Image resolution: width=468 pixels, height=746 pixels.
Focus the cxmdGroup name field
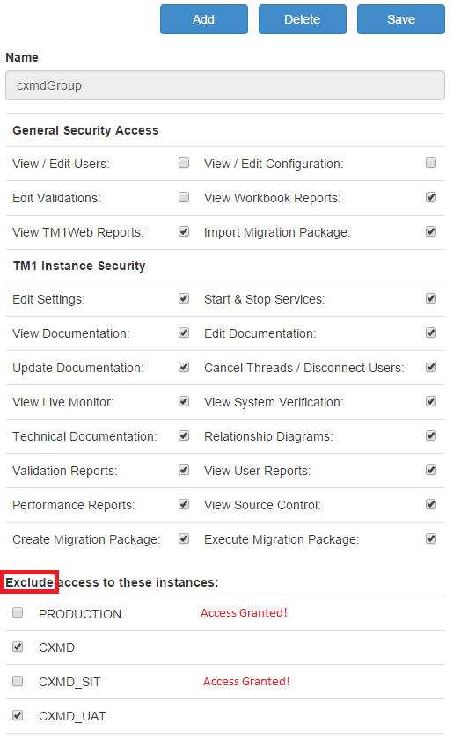(x=225, y=85)
